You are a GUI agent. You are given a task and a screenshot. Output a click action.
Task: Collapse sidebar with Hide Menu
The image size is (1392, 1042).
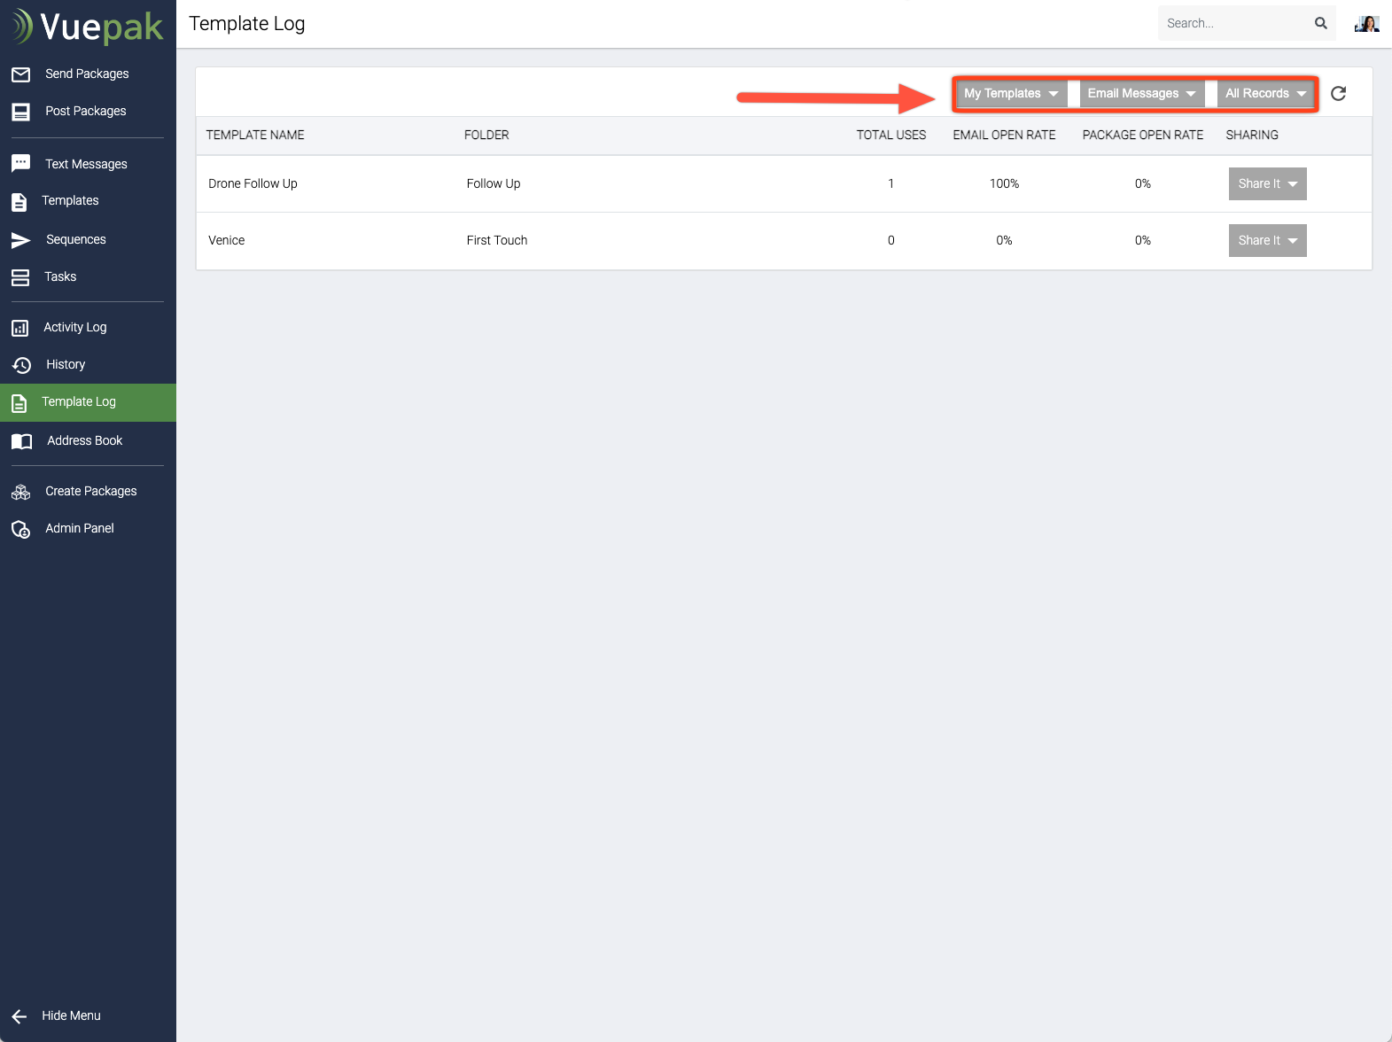(x=70, y=1016)
